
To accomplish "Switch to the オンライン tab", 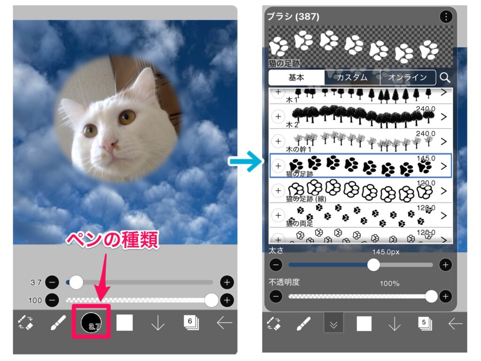I will click(x=408, y=78).
